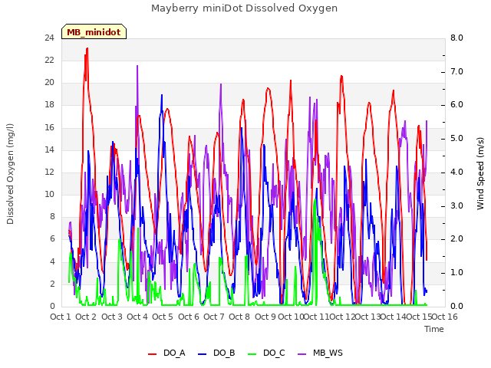491x368 pixels.
Task: Click the 18 value on left axis
Action: (49, 104)
